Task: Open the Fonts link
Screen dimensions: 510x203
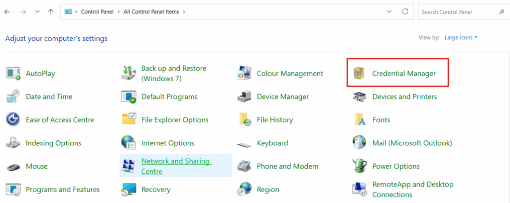Action: click(381, 119)
